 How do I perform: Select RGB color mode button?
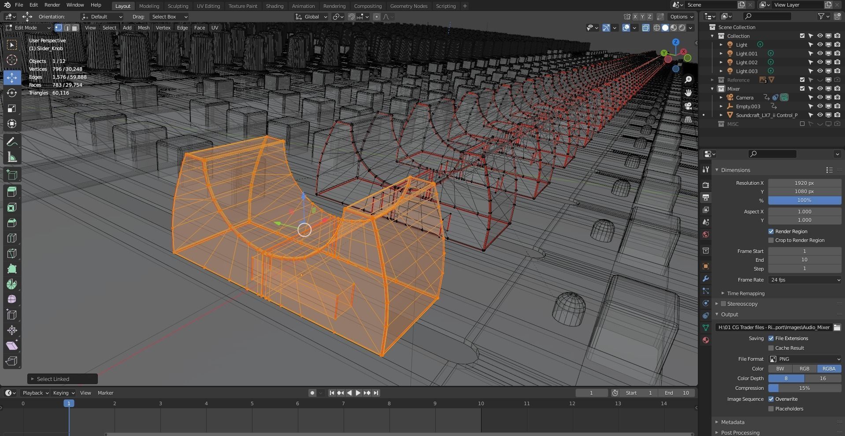(804, 369)
